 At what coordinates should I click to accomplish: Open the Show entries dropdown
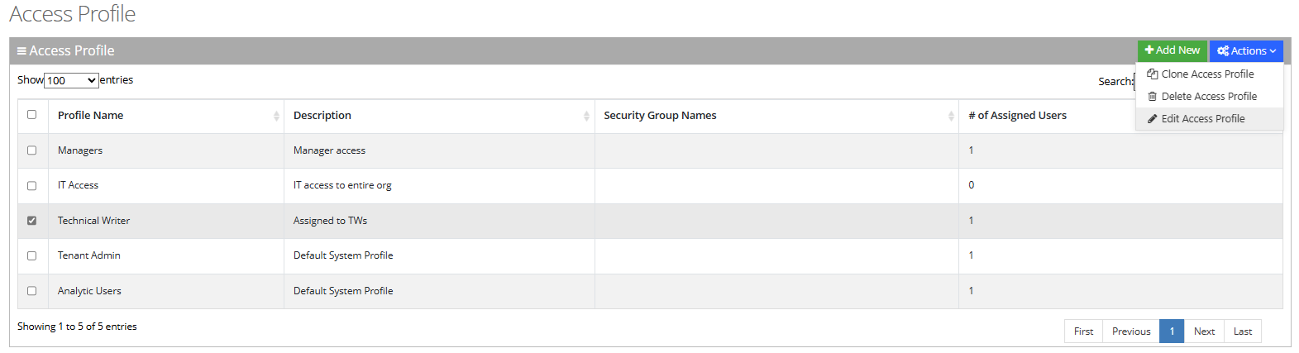[71, 81]
